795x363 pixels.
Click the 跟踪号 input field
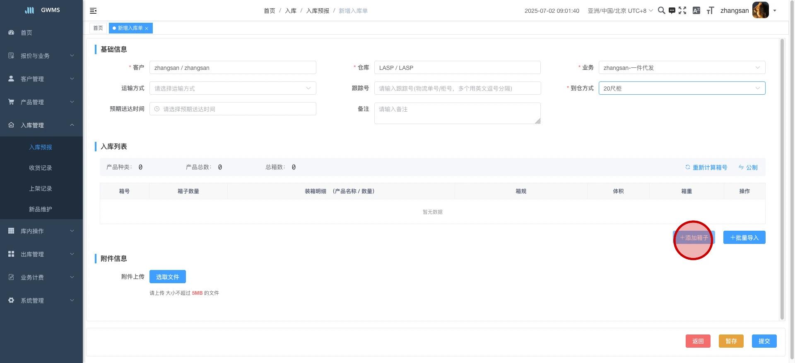point(457,88)
